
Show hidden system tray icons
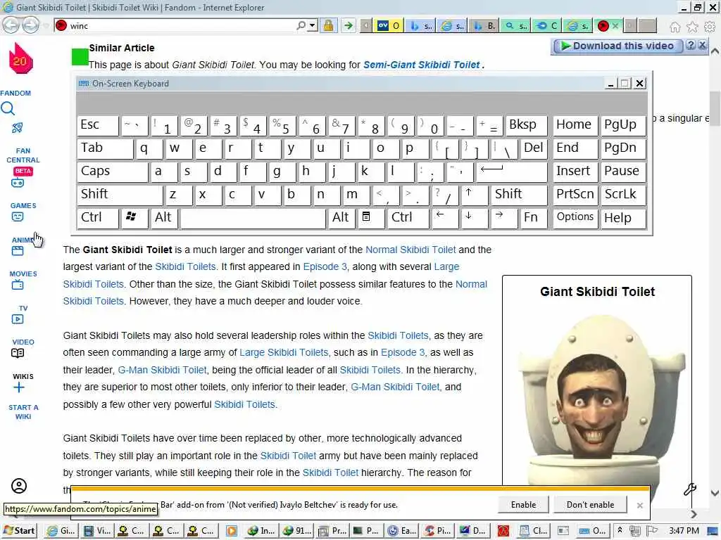[x=620, y=530]
